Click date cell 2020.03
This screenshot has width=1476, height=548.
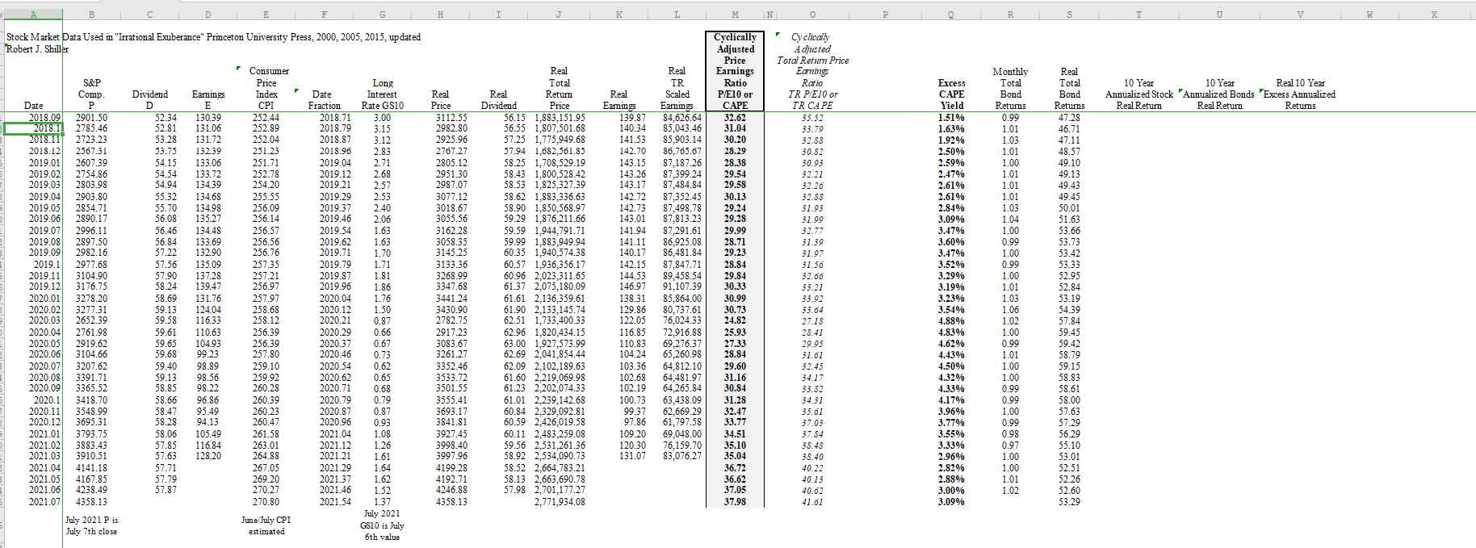pyautogui.click(x=44, y=320)
